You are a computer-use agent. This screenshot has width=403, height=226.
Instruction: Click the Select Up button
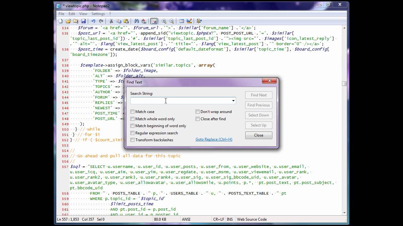[x=259, y=125]
